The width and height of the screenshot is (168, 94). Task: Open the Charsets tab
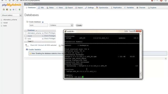(x=141, y=8)
